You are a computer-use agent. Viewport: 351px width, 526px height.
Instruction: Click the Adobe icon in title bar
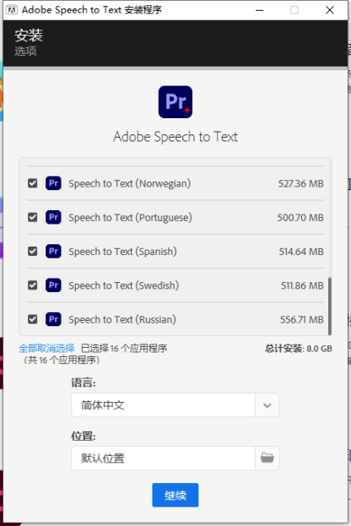[12, 10]
